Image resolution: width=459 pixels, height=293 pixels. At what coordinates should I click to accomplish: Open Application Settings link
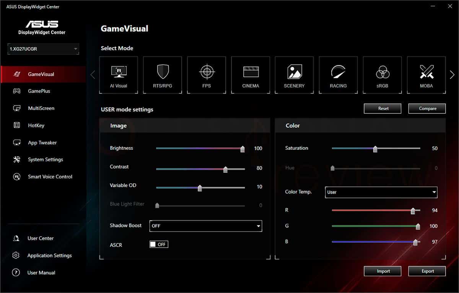pyautogui.click(x=49, y=256)
